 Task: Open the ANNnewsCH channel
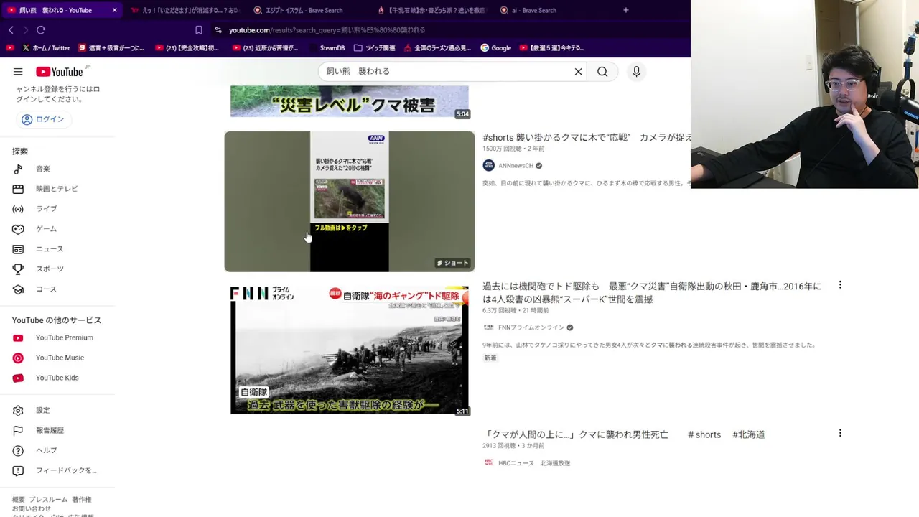(516, 166)
